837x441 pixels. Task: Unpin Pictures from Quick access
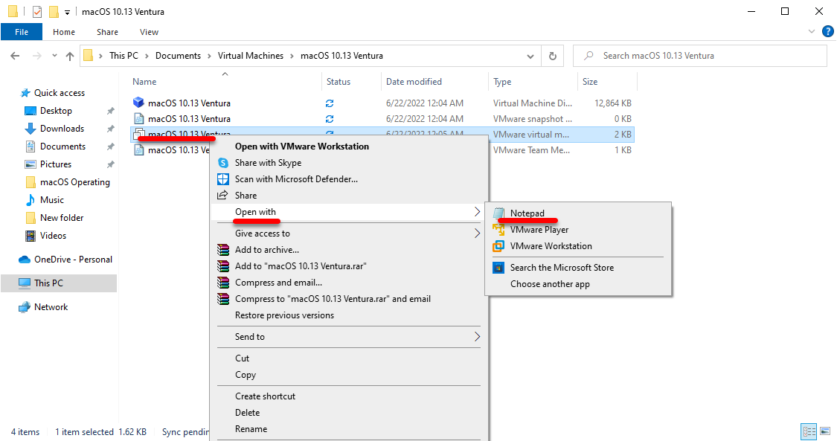point(109,164)
